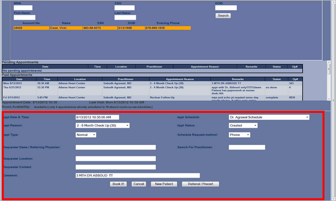Click Op# value 9830

tap(292, 98)
